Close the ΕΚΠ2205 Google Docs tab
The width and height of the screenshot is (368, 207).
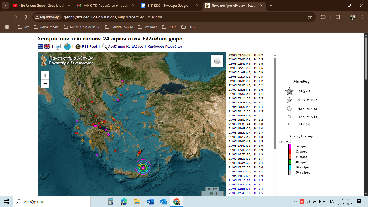coord(197,5)
